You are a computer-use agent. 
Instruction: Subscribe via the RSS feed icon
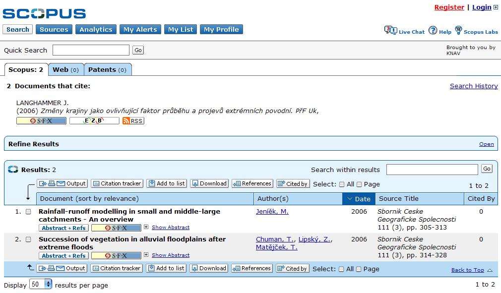point(133,120)
